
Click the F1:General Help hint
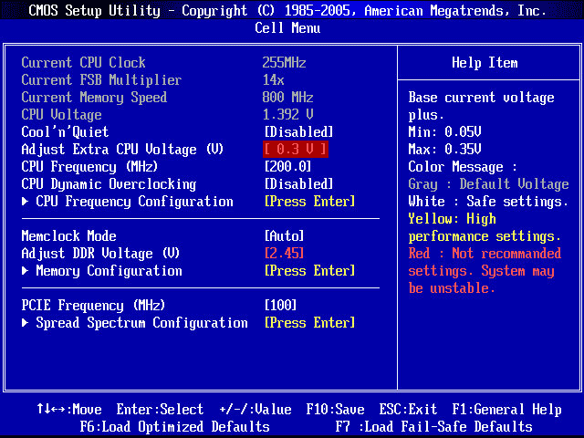pos(507,410)
